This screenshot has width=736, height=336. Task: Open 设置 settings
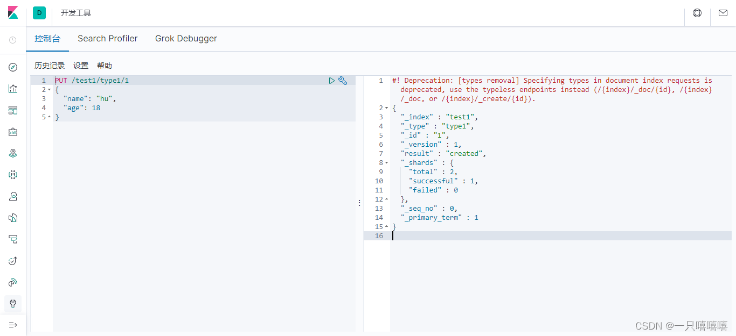pyautogui.click(x=81, y=66)
